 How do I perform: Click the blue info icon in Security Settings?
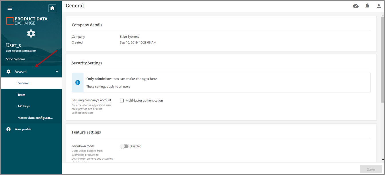(78, 82)
